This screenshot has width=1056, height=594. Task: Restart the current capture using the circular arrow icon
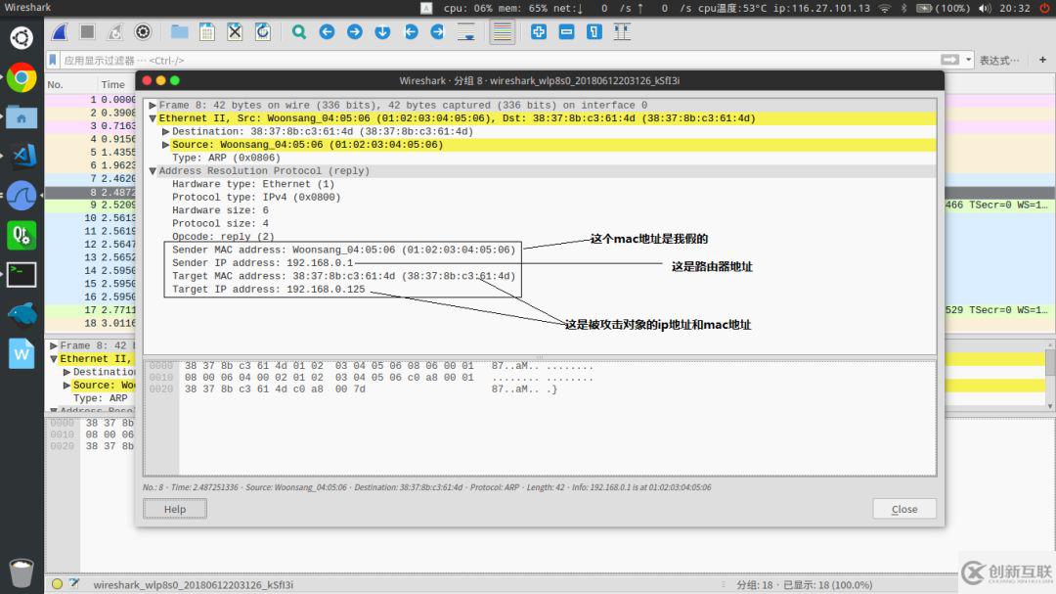pos(116,31)
